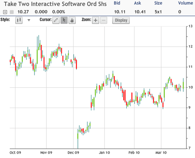
Task: Click the Size column header
Action: pyautogui.click(x=158, y=3)
